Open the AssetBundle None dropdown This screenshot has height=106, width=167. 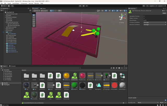point(148,103)
